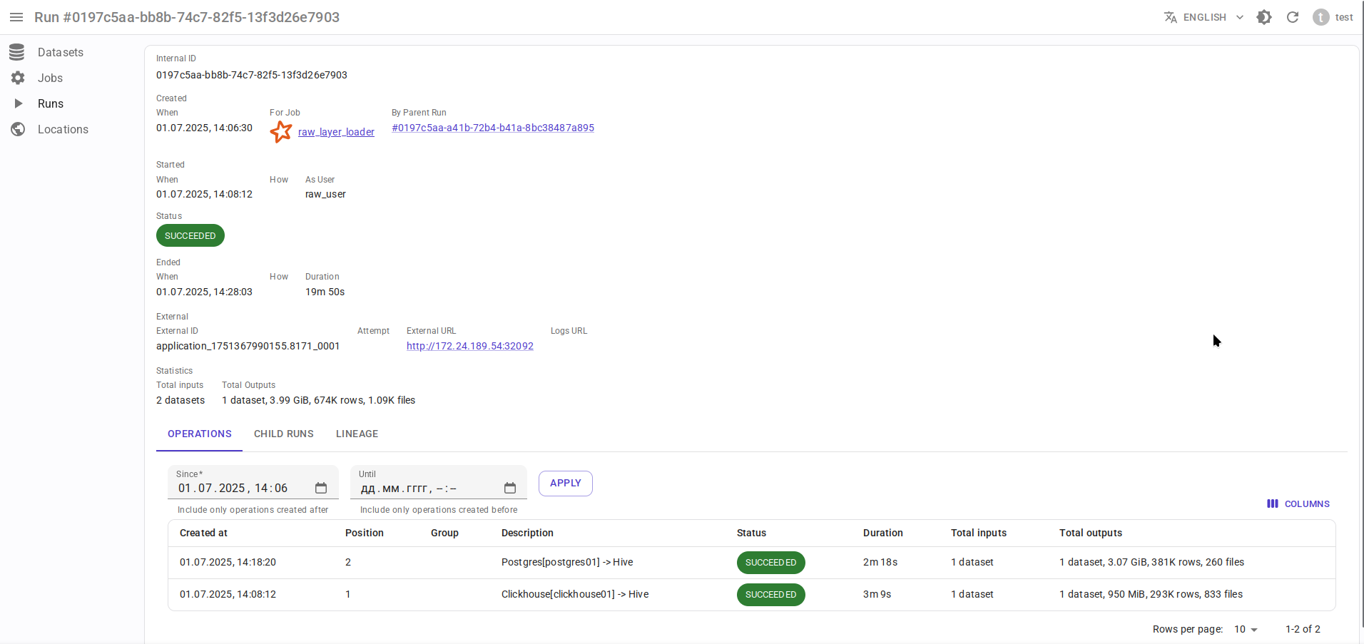This screenshot has width=1364, height=644.
Task: Click the Datasets database icon
Action: click(17, 52)
